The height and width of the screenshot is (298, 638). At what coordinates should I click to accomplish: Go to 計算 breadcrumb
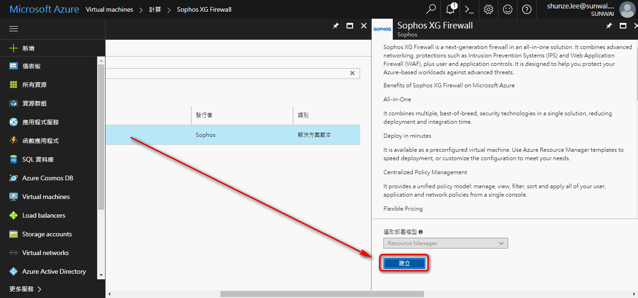155,9
